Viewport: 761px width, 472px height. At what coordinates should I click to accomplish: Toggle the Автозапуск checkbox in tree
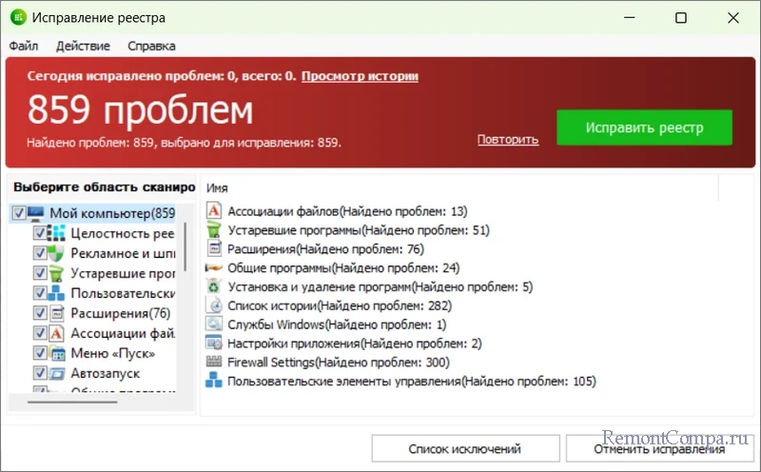tap(39, 373)
